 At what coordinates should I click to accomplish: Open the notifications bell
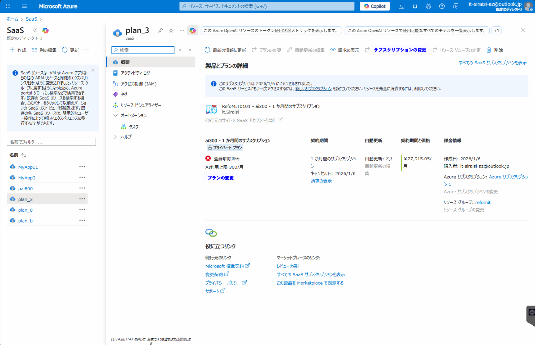[415, 6]
